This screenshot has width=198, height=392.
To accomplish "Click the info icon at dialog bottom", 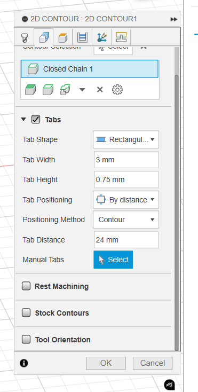I will coord(24,363).
